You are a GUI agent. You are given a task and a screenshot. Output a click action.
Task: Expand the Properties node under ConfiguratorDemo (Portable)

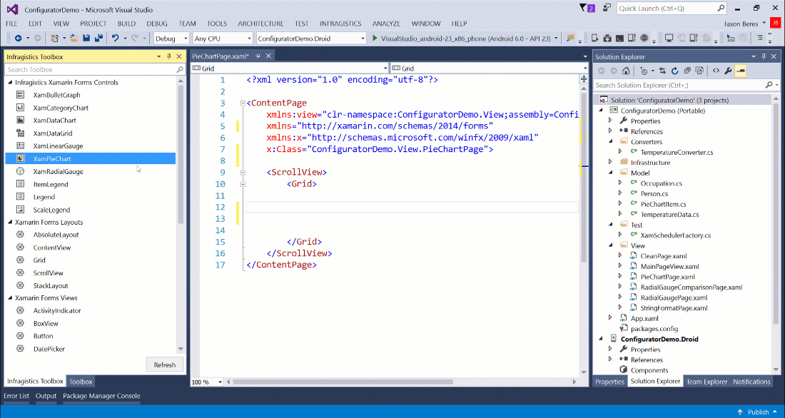610,121
